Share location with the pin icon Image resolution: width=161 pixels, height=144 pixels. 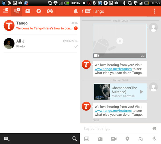point(127,139)
